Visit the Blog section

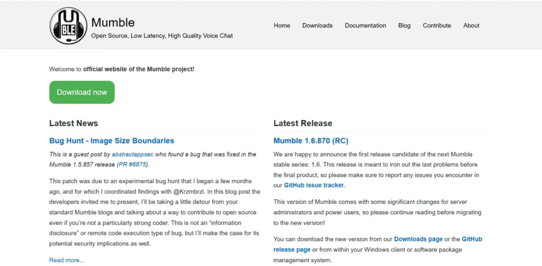point(404,25)
